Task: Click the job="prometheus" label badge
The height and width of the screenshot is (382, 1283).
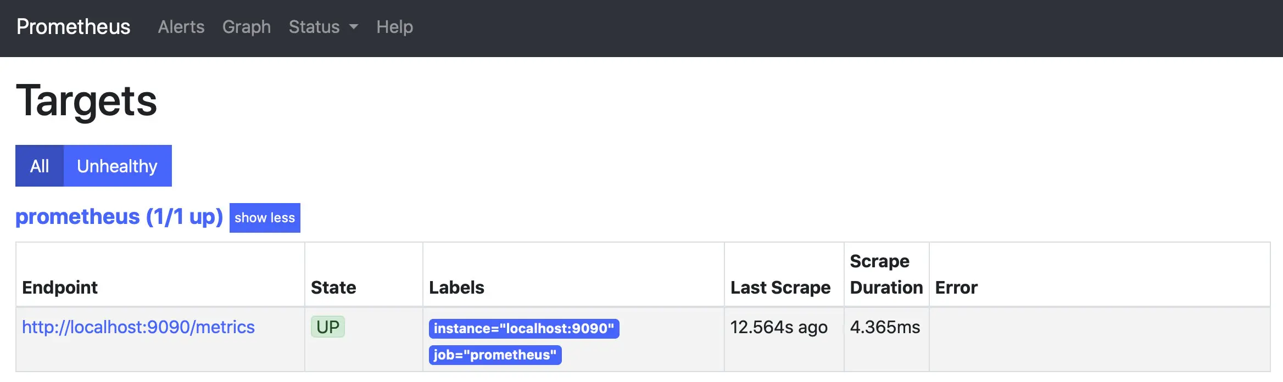Action: pos(495,355)
